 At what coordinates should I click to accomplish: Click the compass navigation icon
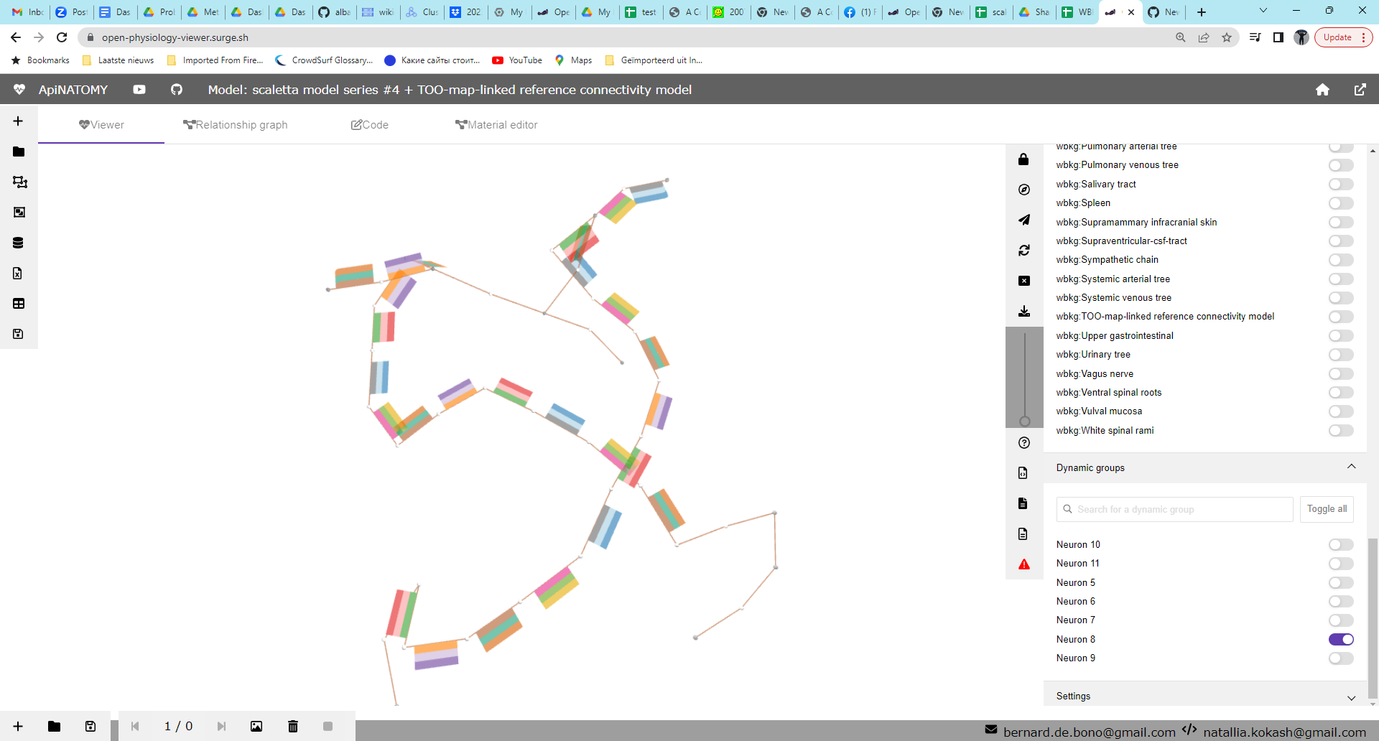pyautogui.click(x=1024, y=190)
